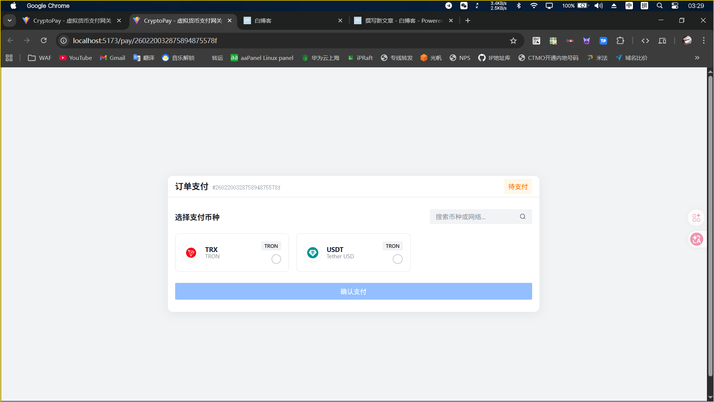
Task: Reload the page with the refresh icon
Action: click(x=44, y=41)
